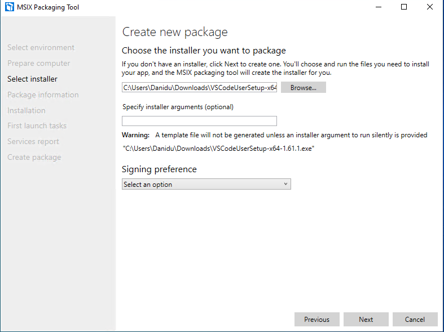Maximize the MSIX Packaging Tool window
Image resolution: width=444 pixels, height=332 pixels.
[x=404, y=7]
